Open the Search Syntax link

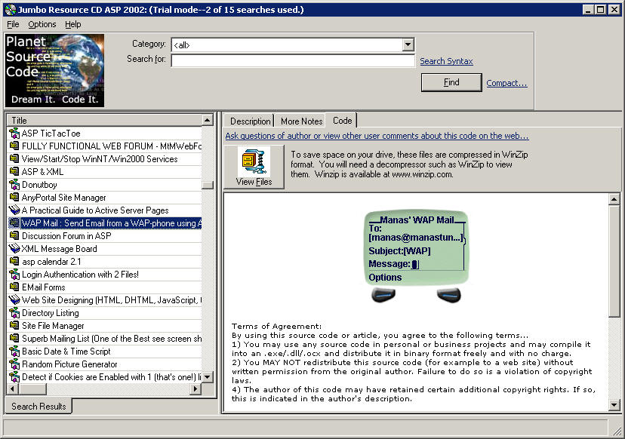446,61
